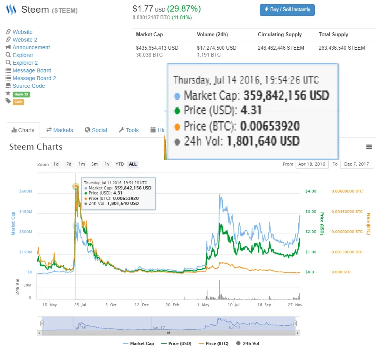Click the list icon beside Message Board 2
The width and height of the screenshot is (376, 350).
(8, 78)
